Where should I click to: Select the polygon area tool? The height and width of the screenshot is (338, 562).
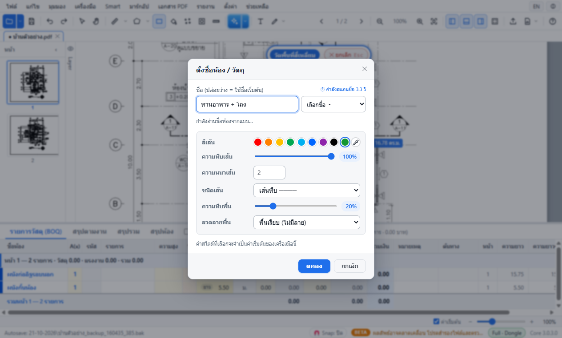pyautogui.click(x=137, y=21)
